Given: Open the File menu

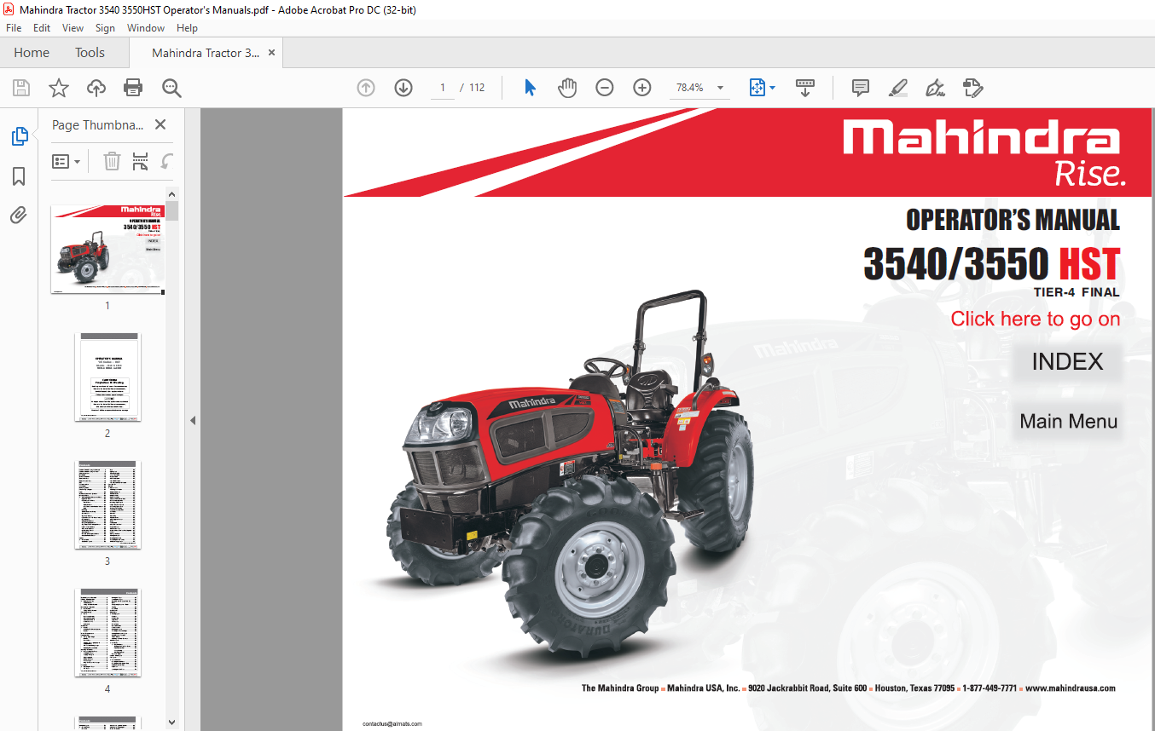Looking at the screenshot, I should 14,28.
